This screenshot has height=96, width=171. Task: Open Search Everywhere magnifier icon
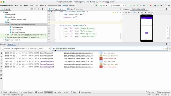(166, 5)
